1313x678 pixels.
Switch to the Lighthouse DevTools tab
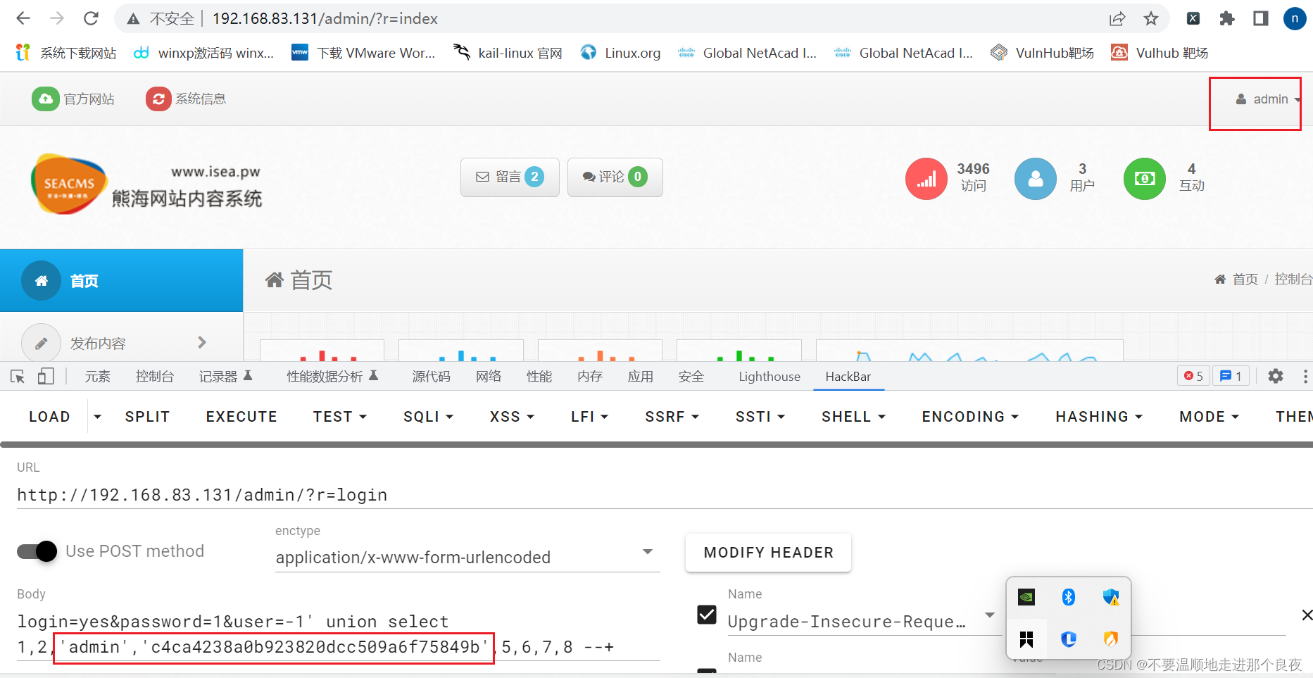[x=769, y=377]
